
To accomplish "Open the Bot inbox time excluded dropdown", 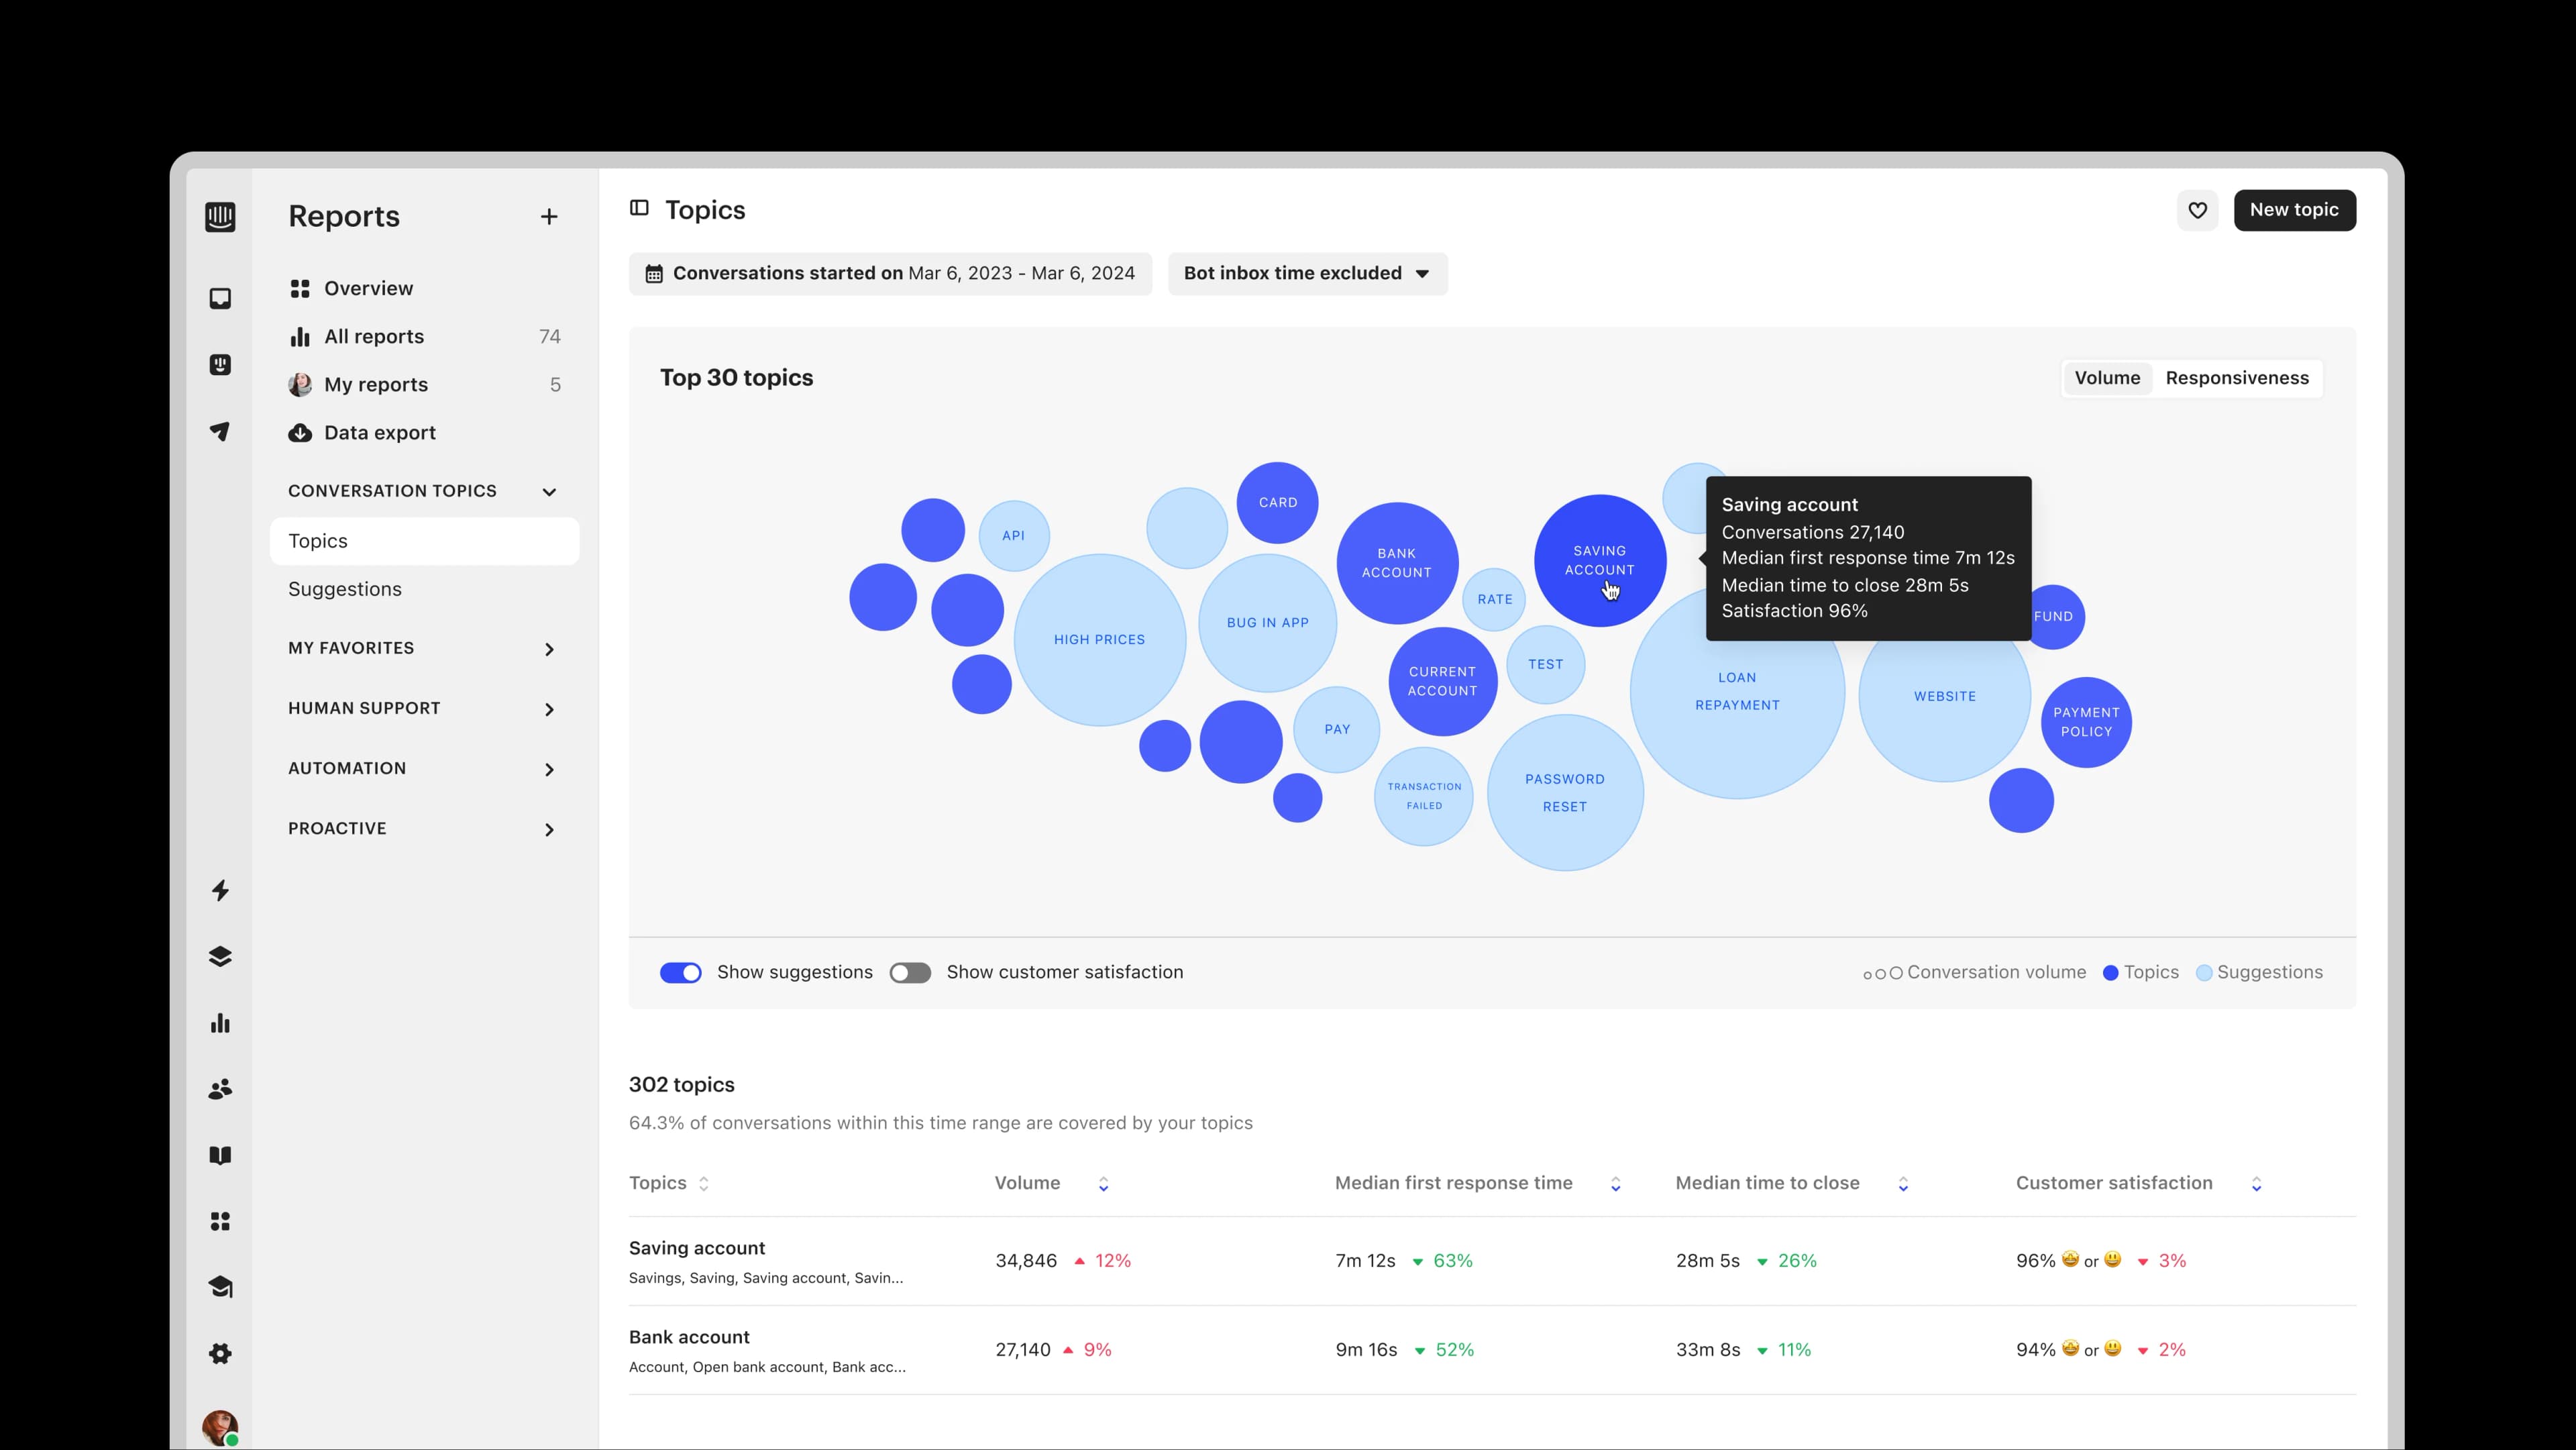I will [1307, 273].
